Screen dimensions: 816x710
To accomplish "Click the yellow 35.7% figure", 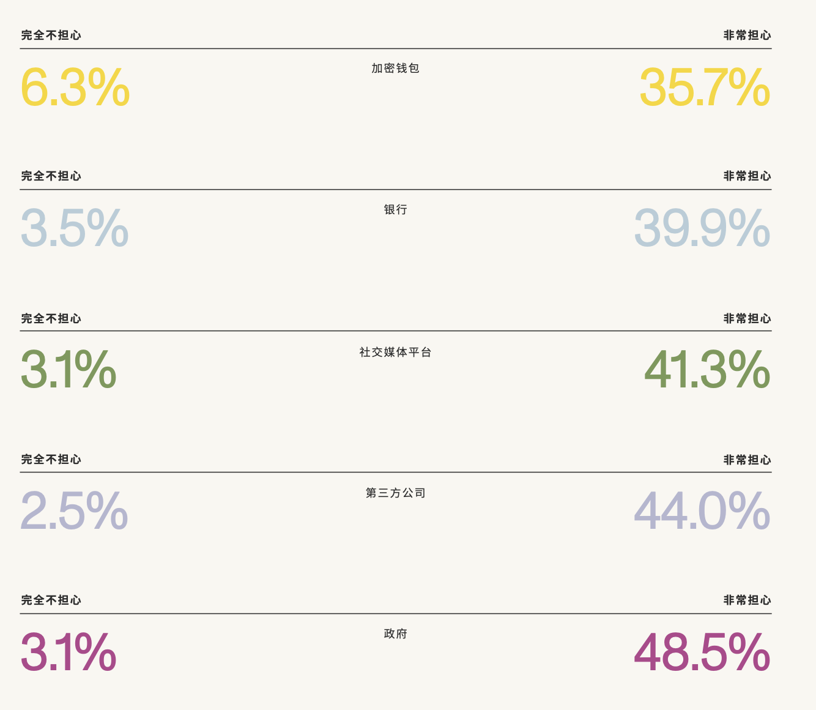I will click(x=704, y=87).
